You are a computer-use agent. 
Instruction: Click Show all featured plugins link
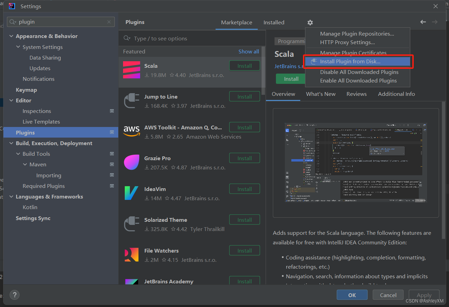point(248,51)
